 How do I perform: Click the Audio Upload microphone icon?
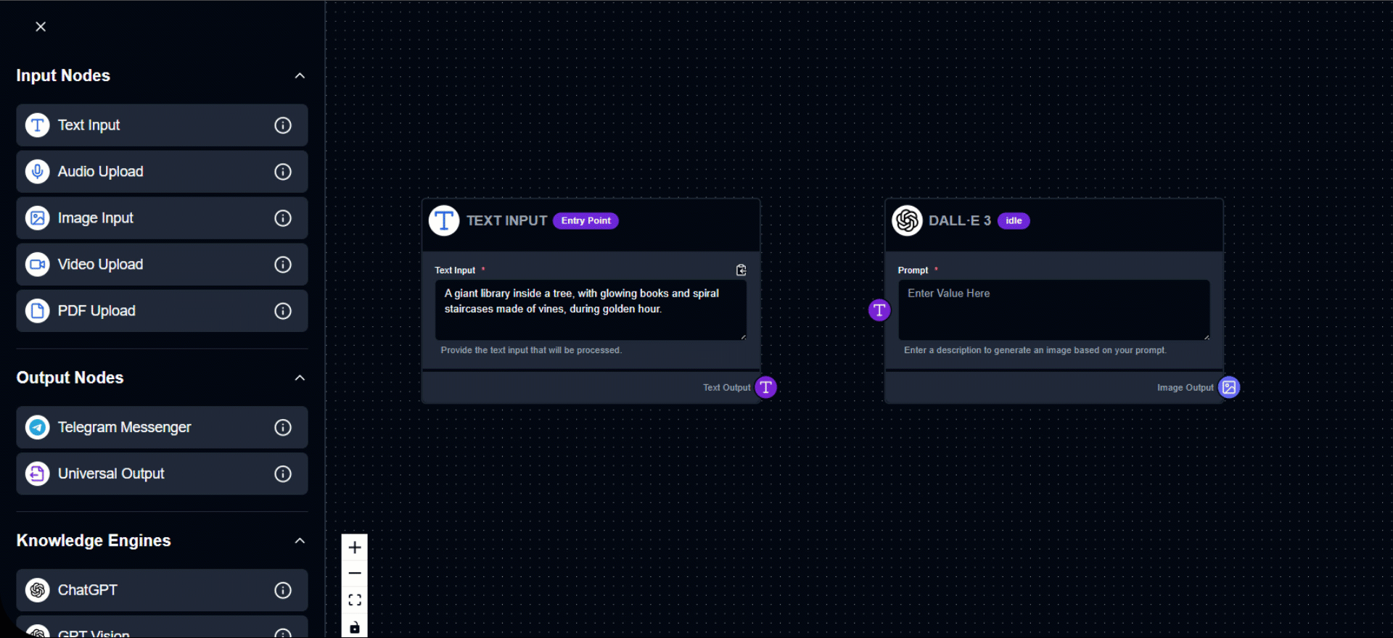pos(38,172)
